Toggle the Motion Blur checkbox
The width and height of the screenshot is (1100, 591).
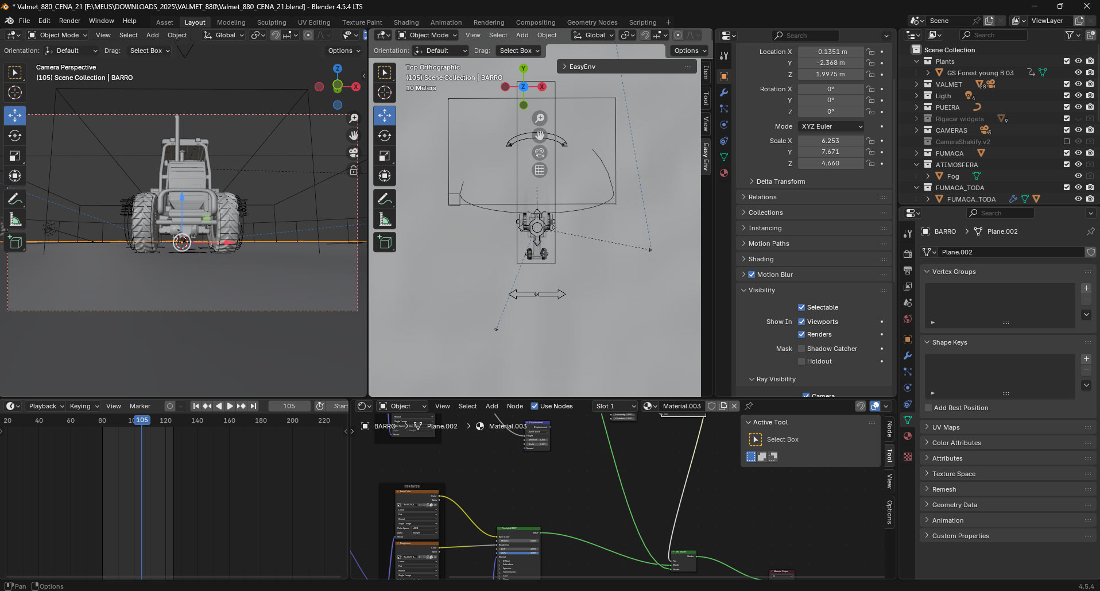point(752,275)
